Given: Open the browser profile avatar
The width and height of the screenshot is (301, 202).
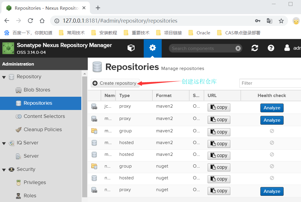Looking at the screenshot, I should coord(296,21).
